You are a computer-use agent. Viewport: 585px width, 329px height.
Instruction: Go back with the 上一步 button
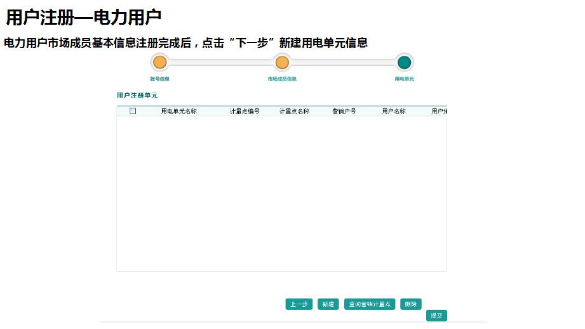coord(299,304)
